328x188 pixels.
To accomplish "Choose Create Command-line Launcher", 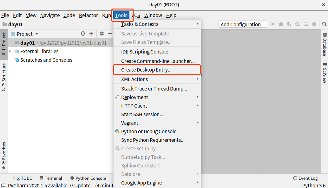I will (157, 61).
